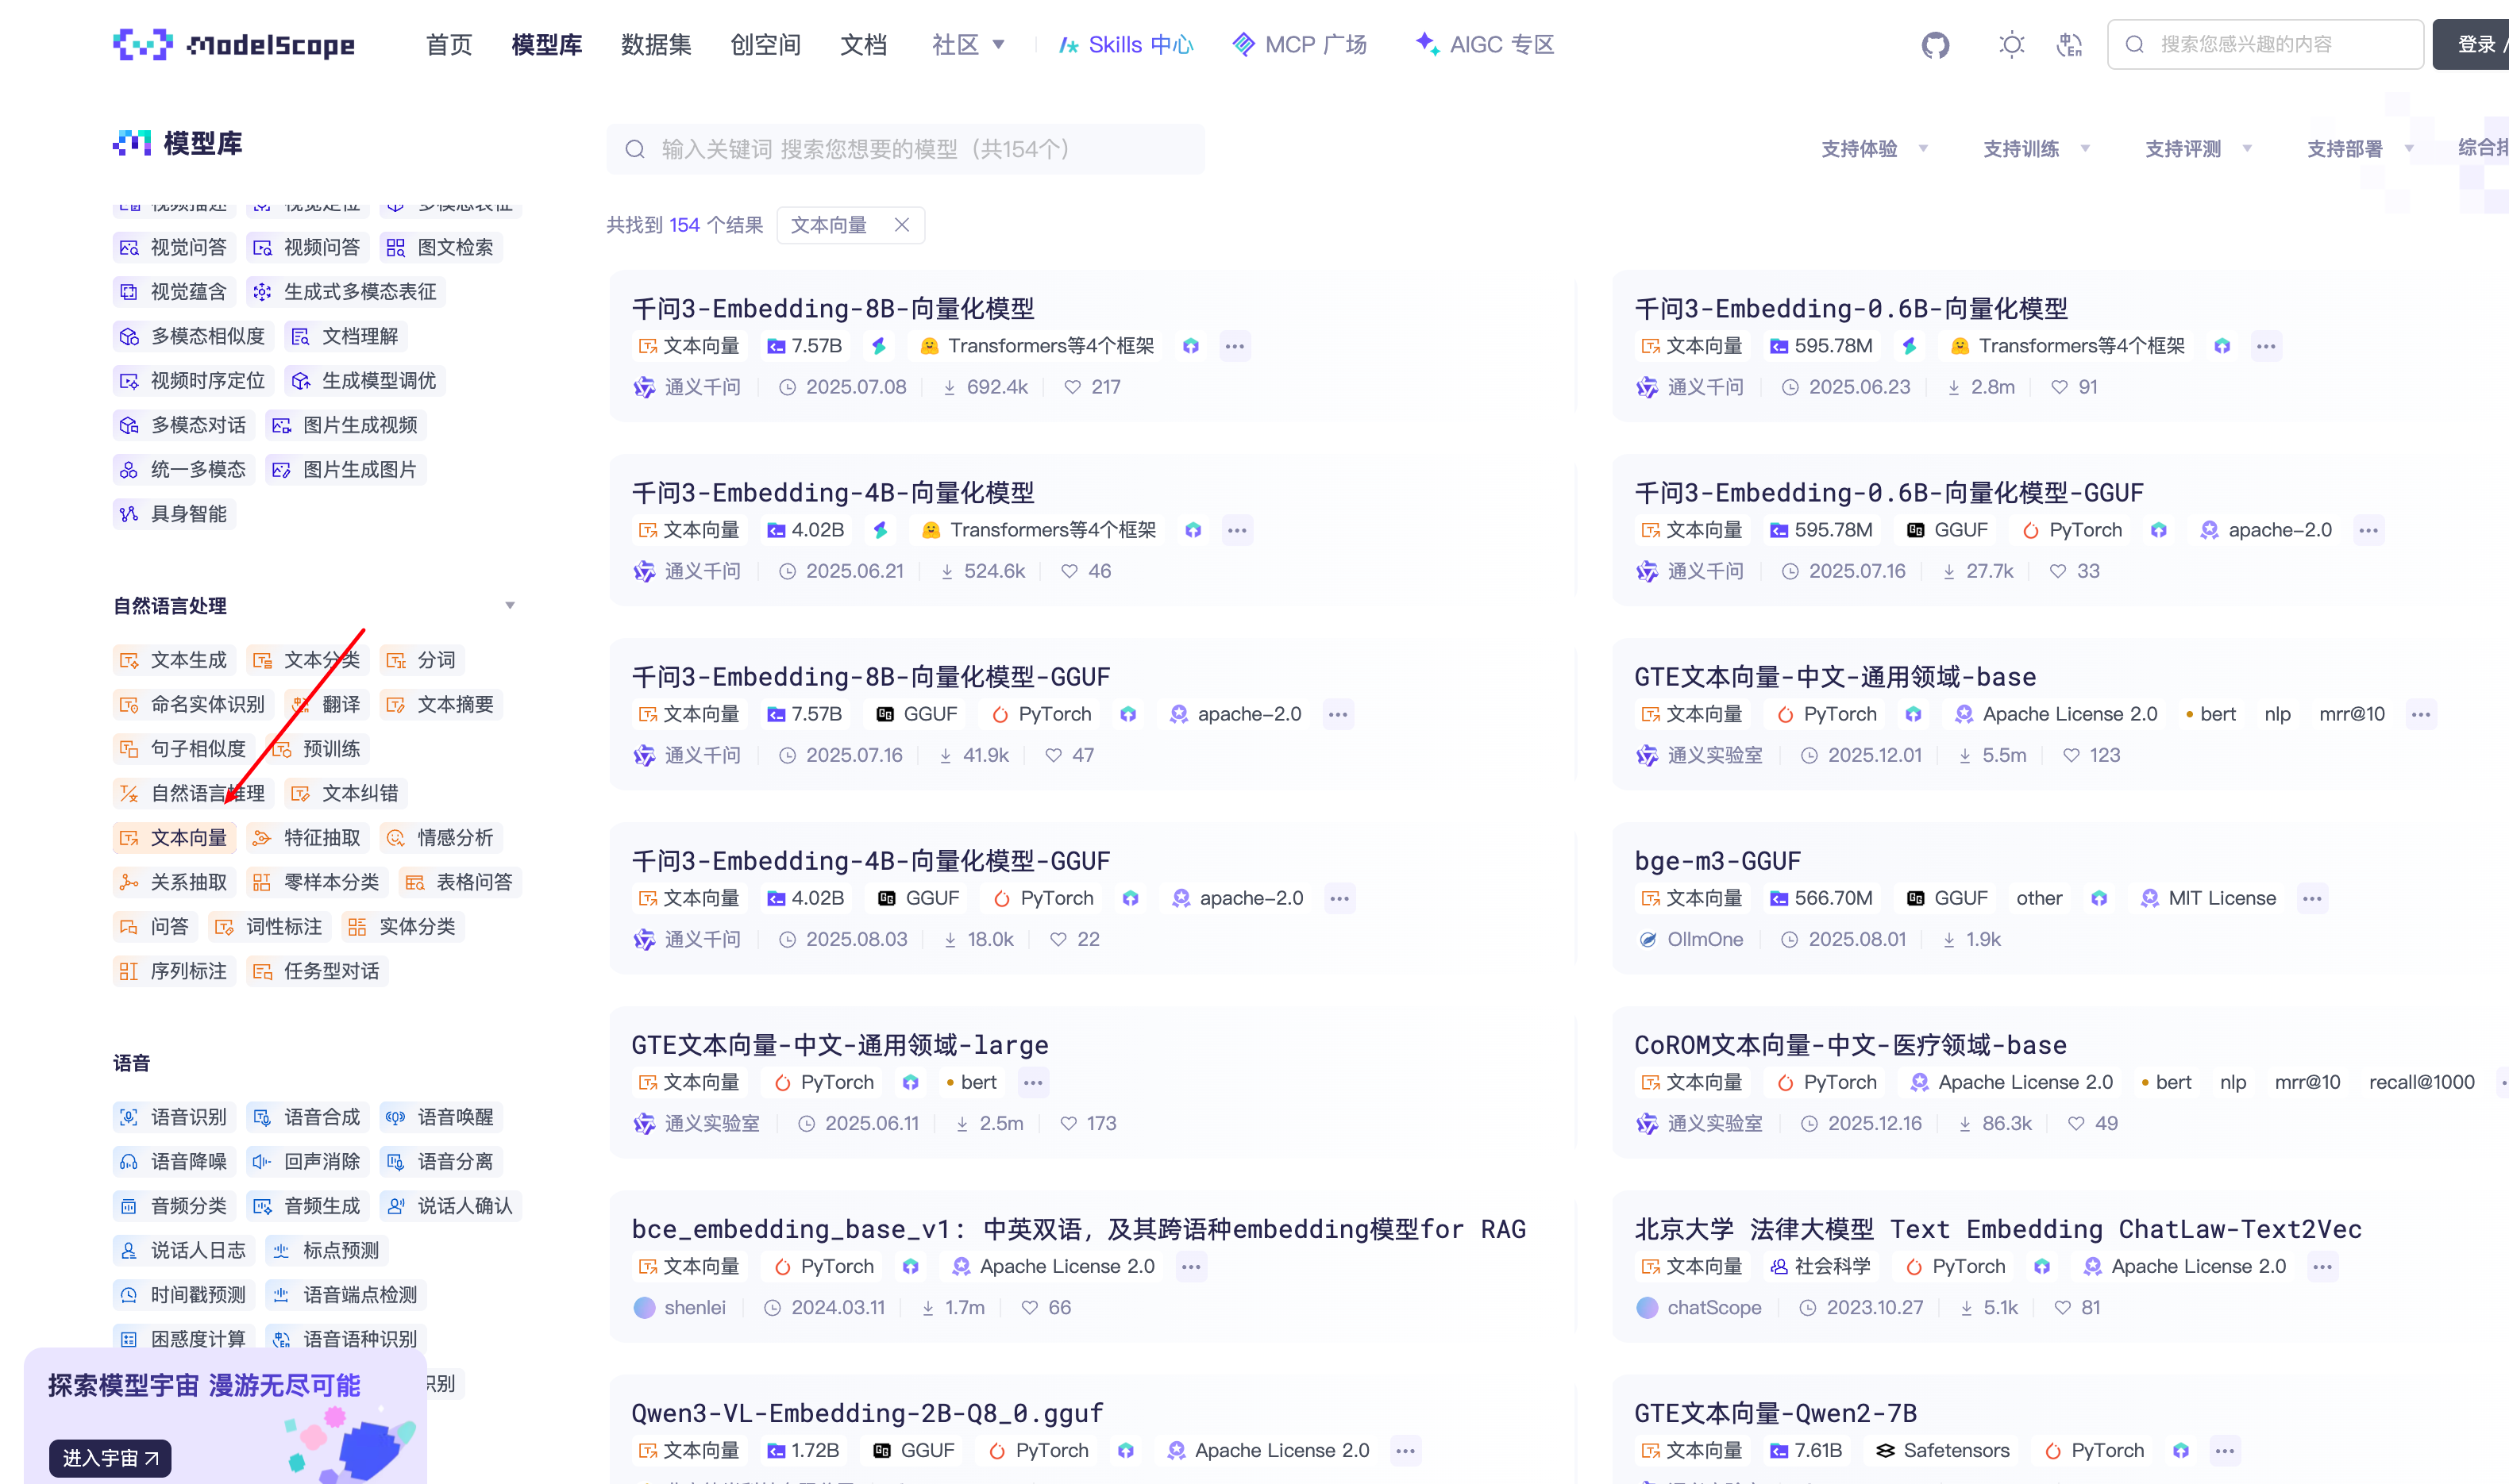Click the 通义实验室 owner link on CoROM model

coord(1715,1123)
